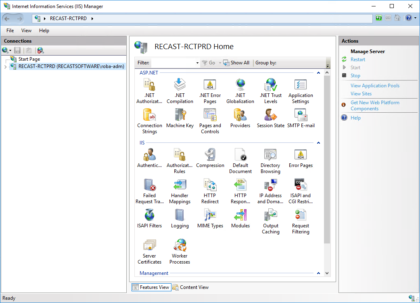Open .NET Authorization Rules feature
The image size is (420, 303).
[149, 91]
